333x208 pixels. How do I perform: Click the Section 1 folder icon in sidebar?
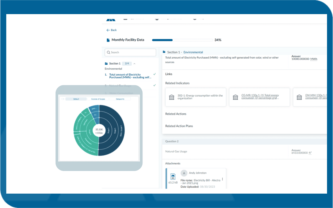tap(106, 64)
